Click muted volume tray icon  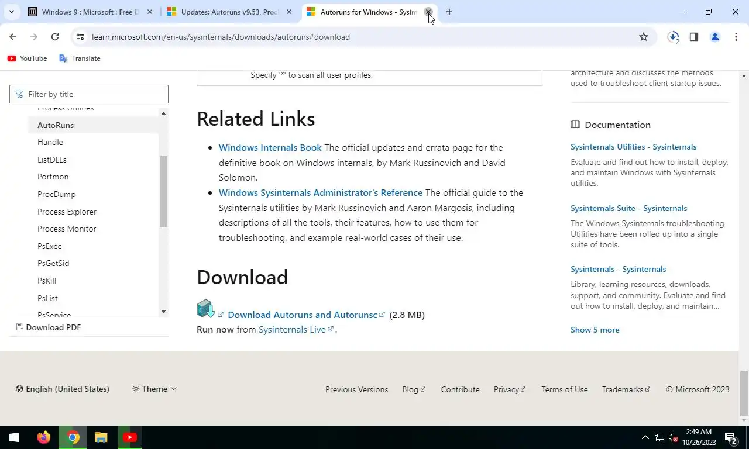(x=674, y=437)
